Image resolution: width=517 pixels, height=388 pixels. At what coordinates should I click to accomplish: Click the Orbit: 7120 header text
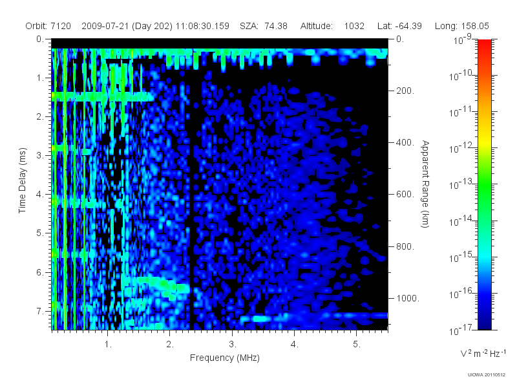point(48,26)
